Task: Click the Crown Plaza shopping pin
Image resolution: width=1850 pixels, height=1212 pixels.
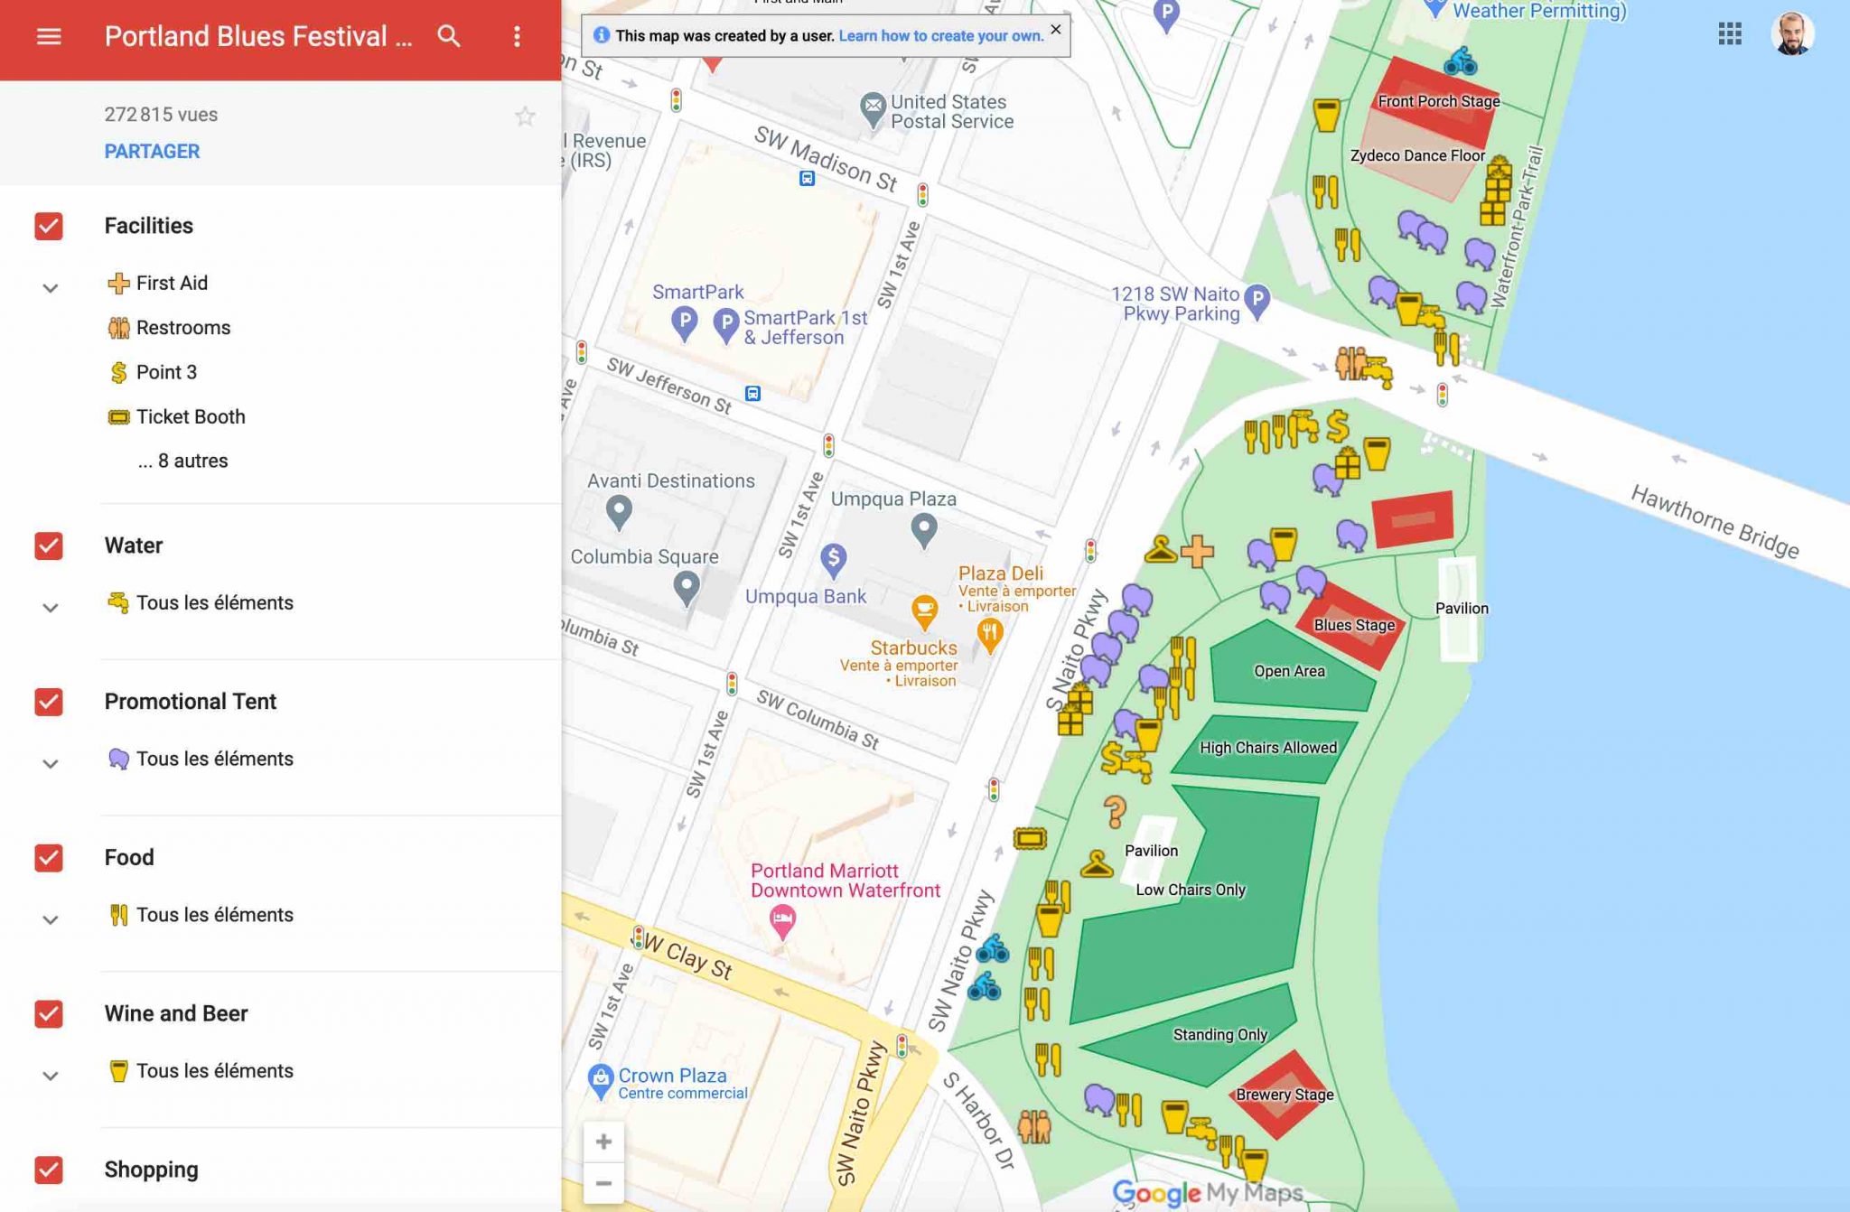Action: [601, 1081]
